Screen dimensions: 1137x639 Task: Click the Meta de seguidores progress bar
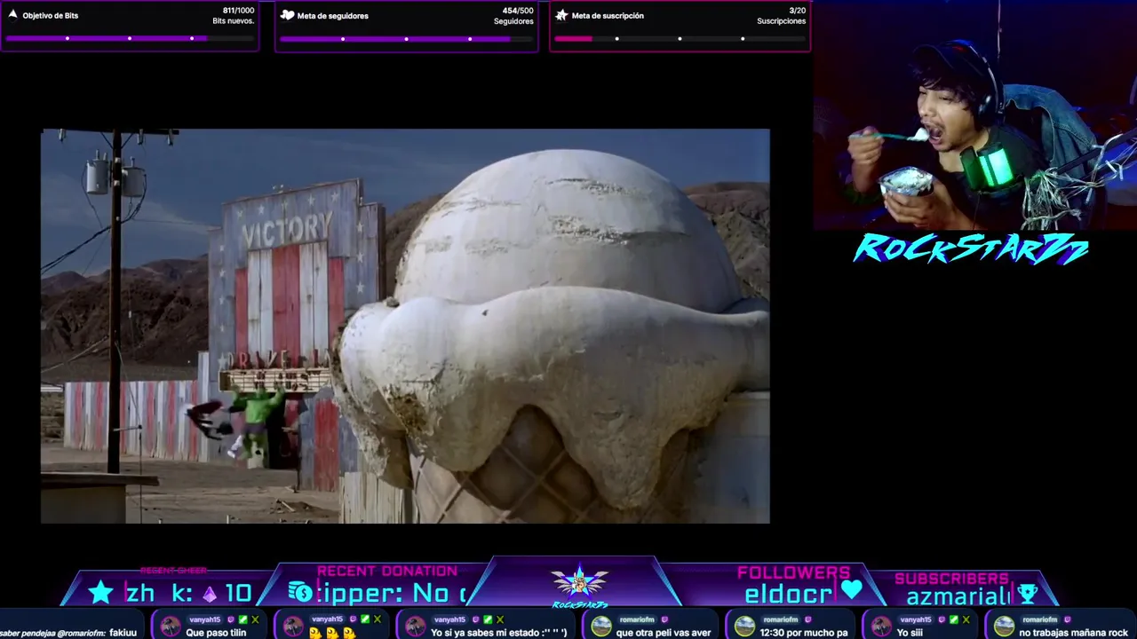pyautogui.click(x=406, y=38)
